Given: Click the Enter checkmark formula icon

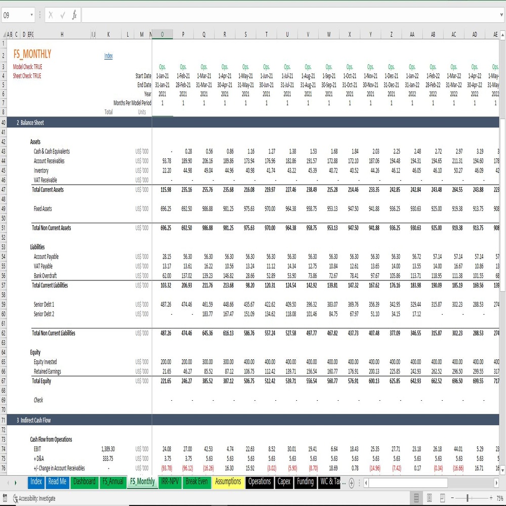Looking at the screenshot, I should (x=63, y=15).
